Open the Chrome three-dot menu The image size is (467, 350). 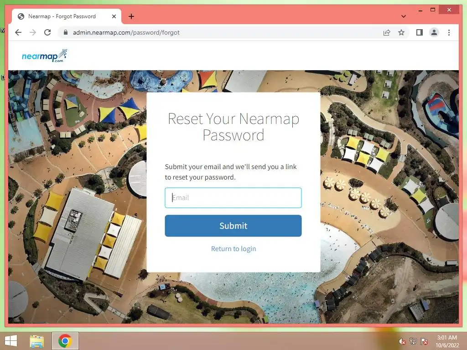tap(449, 32)
